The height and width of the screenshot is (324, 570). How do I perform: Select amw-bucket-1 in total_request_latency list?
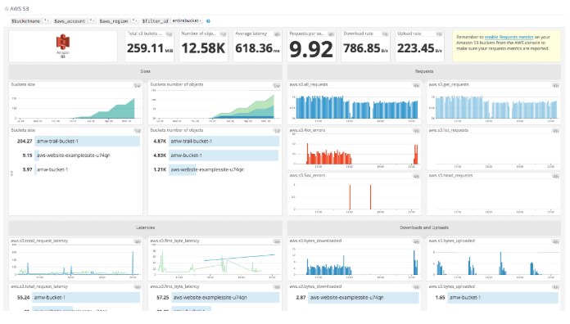click(x=86, y=298)
